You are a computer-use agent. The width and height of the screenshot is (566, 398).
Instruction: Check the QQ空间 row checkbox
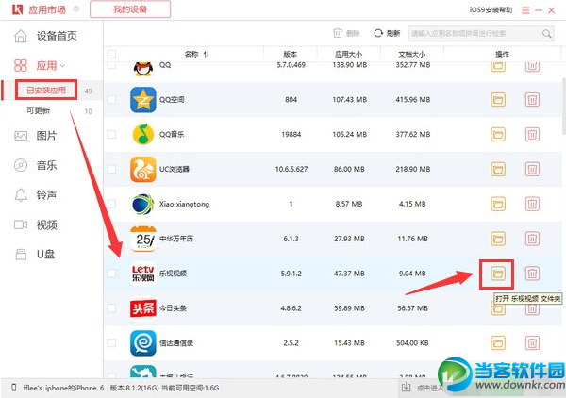(x=111, y=100)
